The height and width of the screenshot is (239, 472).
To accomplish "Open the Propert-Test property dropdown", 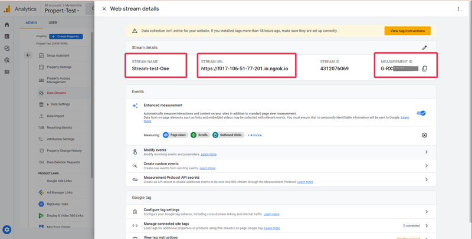I will [63, 11].
